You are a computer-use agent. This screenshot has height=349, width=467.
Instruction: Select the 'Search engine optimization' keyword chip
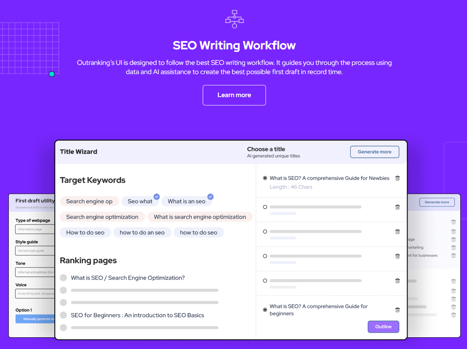point(102,217)
